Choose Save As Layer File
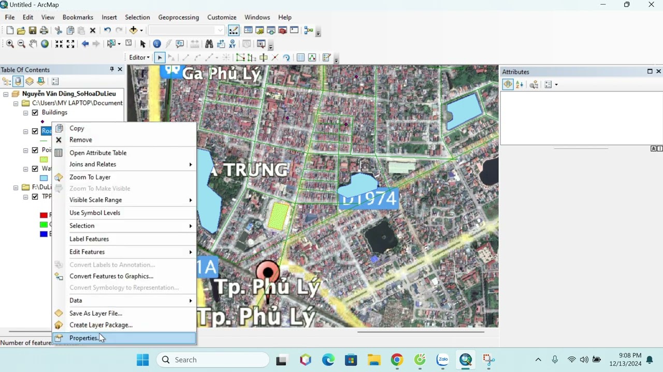The width and height of the screenshot is (663, 372). pyautogui.click(x=124, y=314)
